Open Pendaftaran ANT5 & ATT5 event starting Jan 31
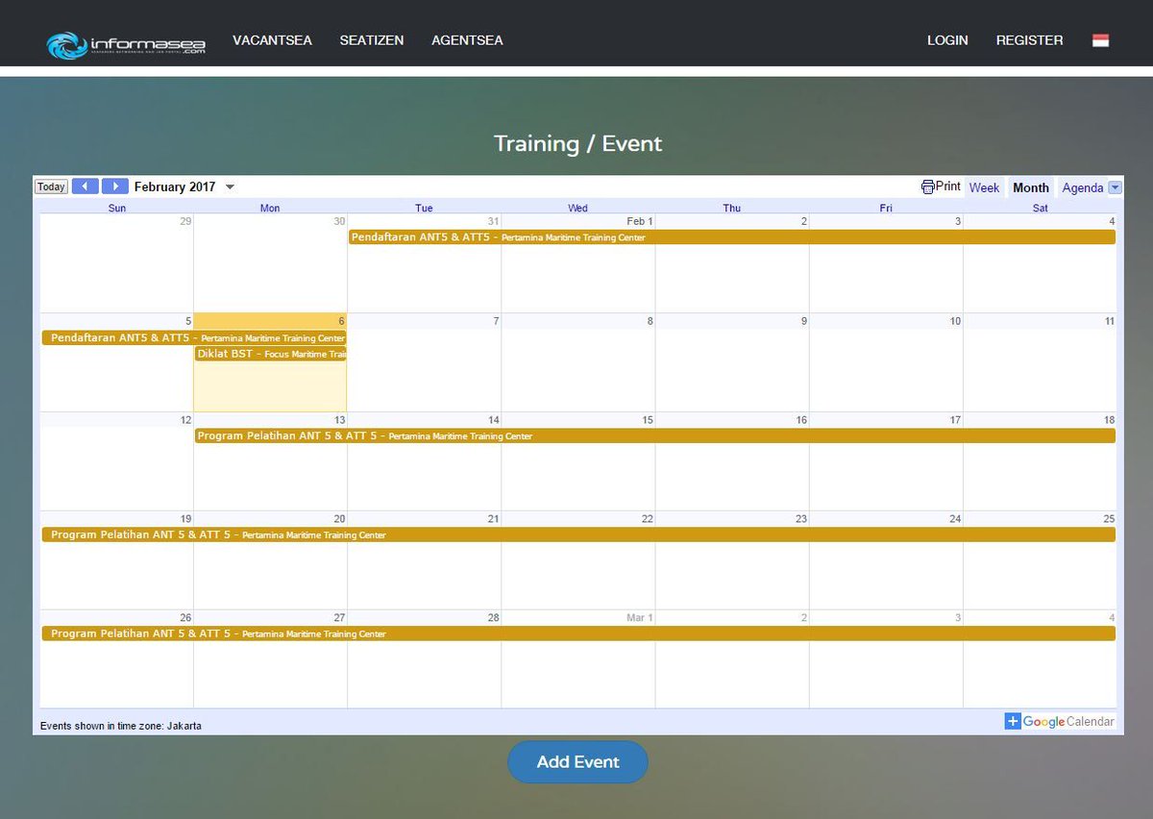Viewport: 1153px width, 819px height. pos(732,237)
